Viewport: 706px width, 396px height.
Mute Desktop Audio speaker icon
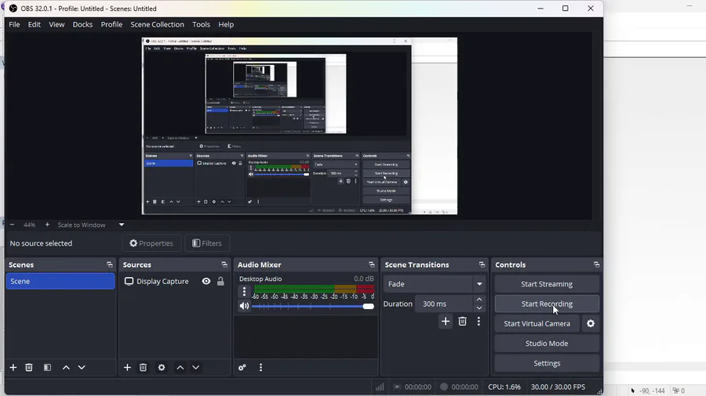point(244,306)
